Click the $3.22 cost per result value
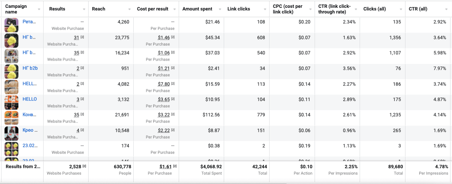Screen dimensions: 452x184 [x=164, y=115]
